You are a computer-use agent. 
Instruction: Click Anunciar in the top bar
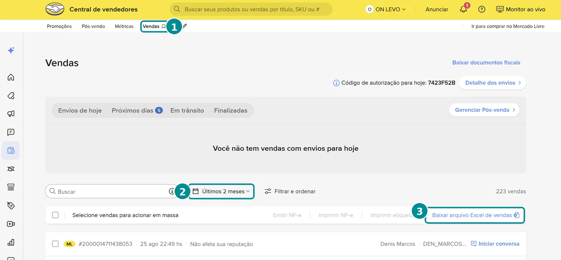click(437, 9)
